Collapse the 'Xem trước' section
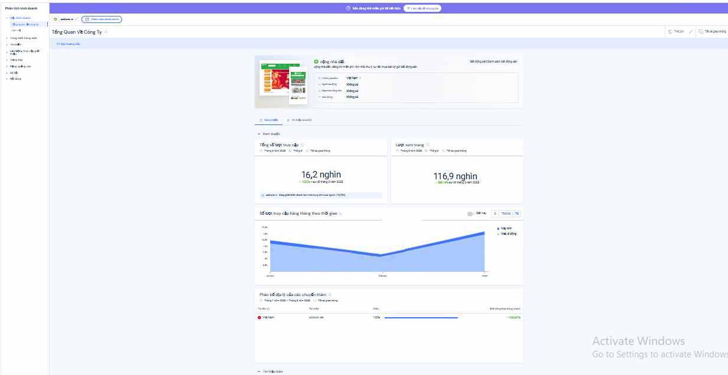The height and width of the screenshot is (375, 728). tap(258, 134)
